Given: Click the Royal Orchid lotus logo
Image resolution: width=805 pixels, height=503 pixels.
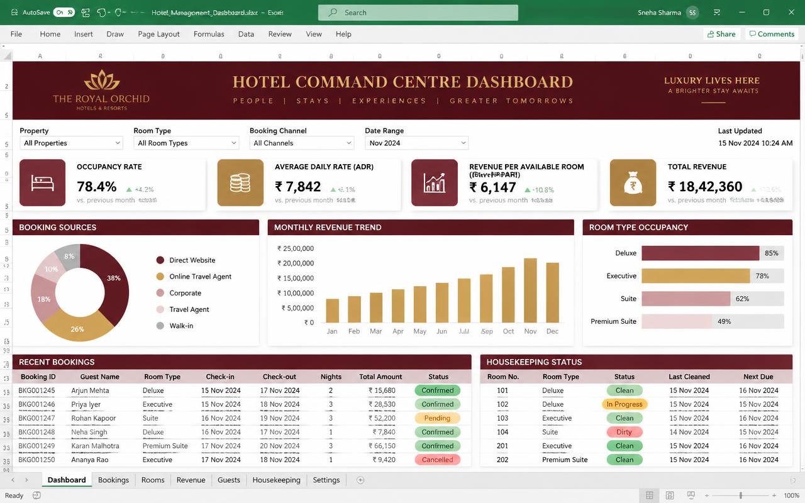Looking at the screenshot, I should pyautogui.click(x=101, y=80).
